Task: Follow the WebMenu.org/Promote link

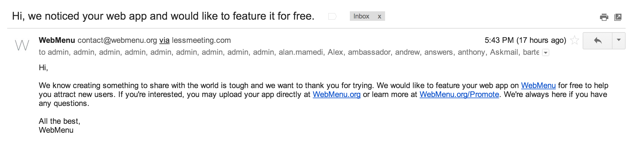Action: click(459, 95)
